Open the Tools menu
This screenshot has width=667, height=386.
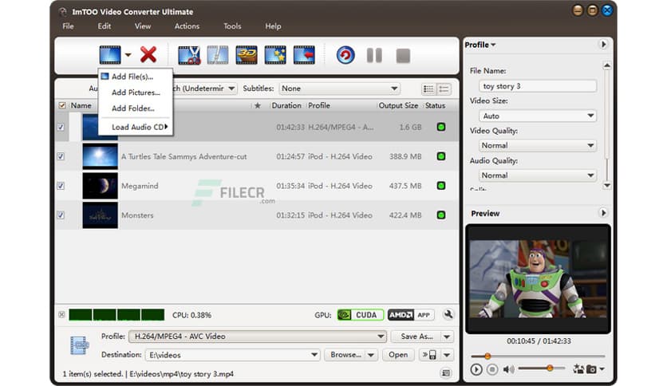point(232,26)
